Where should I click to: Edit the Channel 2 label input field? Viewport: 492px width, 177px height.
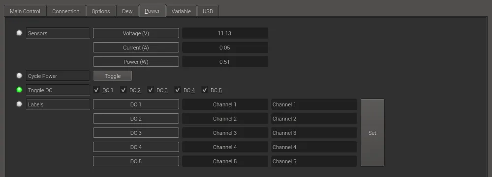point(314,119)
